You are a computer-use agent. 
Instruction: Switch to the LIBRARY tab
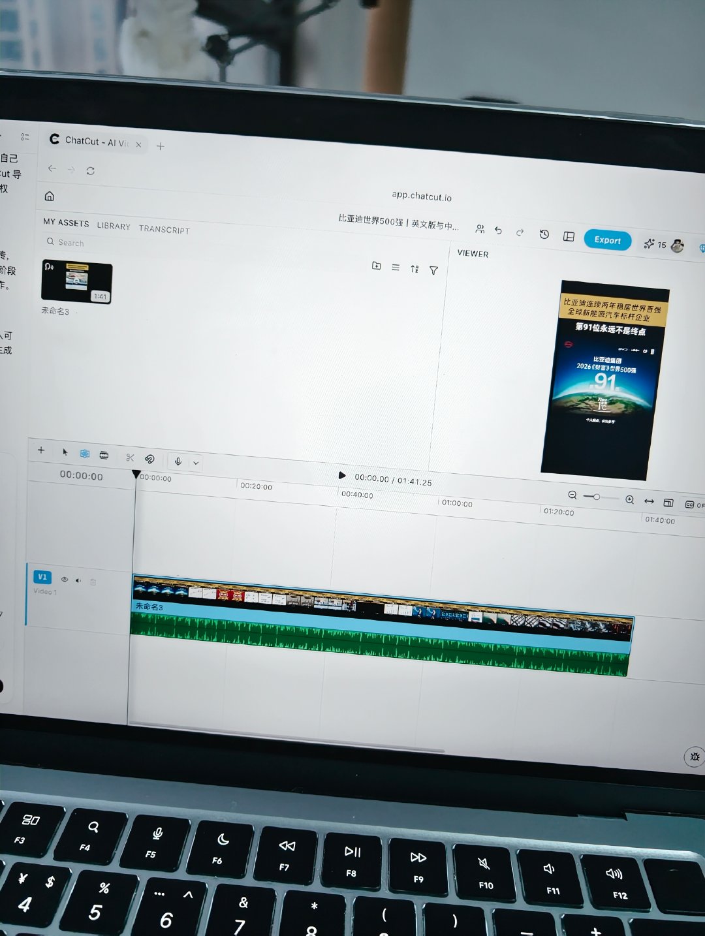coord(114,226)
